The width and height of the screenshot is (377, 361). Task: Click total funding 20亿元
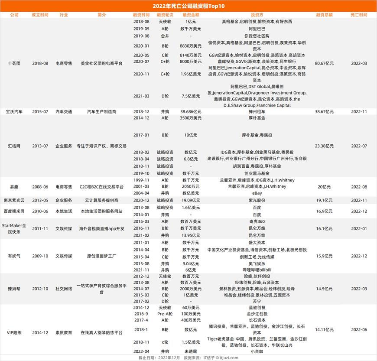tap(324, 187)
